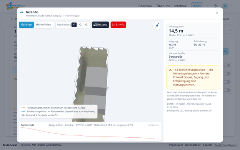Click the Gelände mountain icon in header
The width and height of the screenshot is (240, 150).
click(x=22, y=12)
